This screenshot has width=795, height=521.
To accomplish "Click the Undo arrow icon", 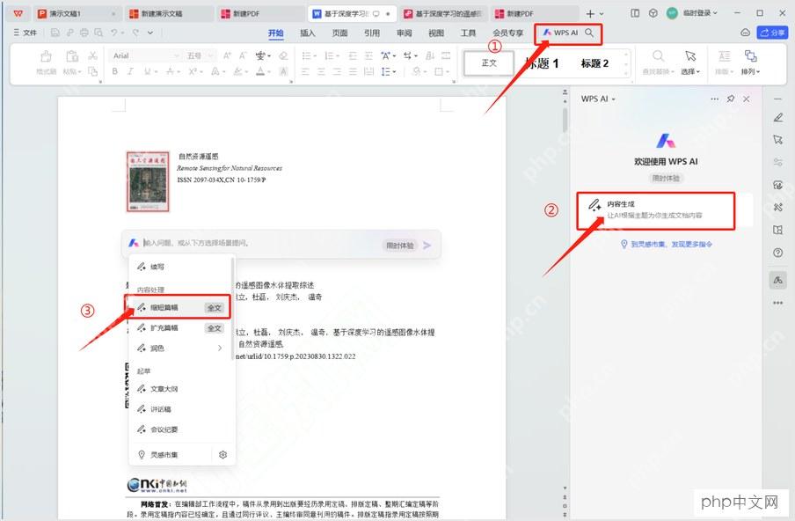I will coord(114,33).
